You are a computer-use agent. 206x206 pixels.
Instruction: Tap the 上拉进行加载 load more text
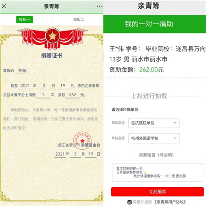[149, 96]
